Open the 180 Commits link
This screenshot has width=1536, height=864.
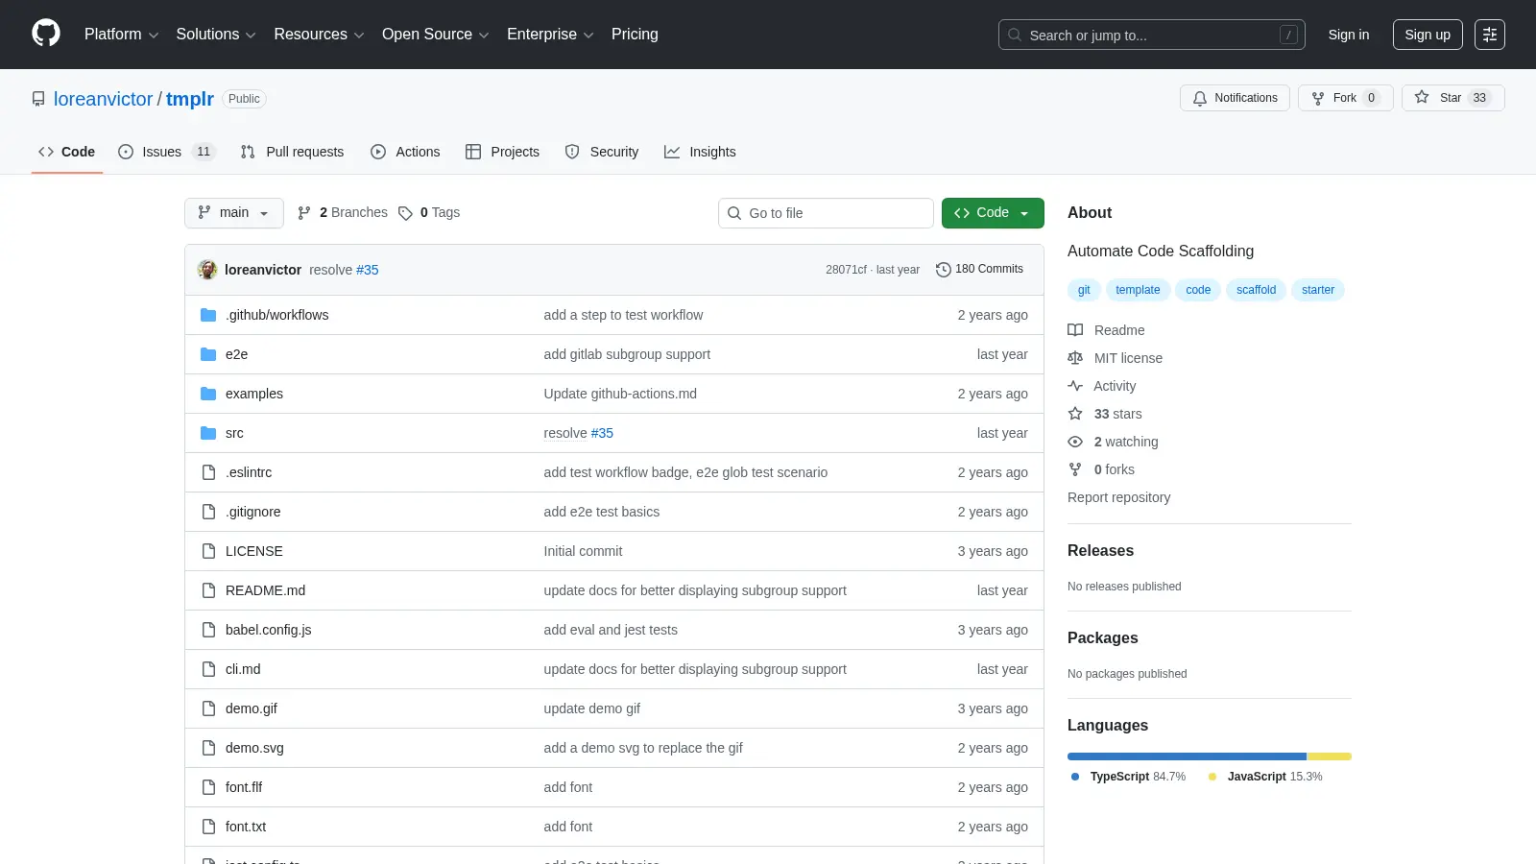coord(979,270)
